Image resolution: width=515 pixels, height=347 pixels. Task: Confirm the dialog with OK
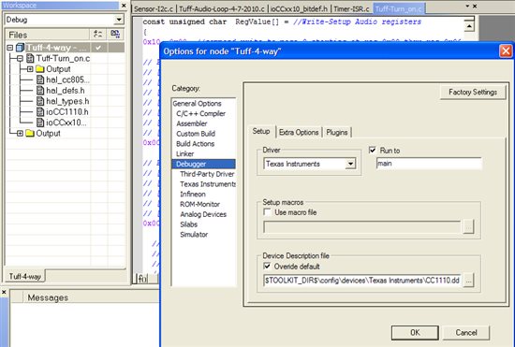[415, 333]
